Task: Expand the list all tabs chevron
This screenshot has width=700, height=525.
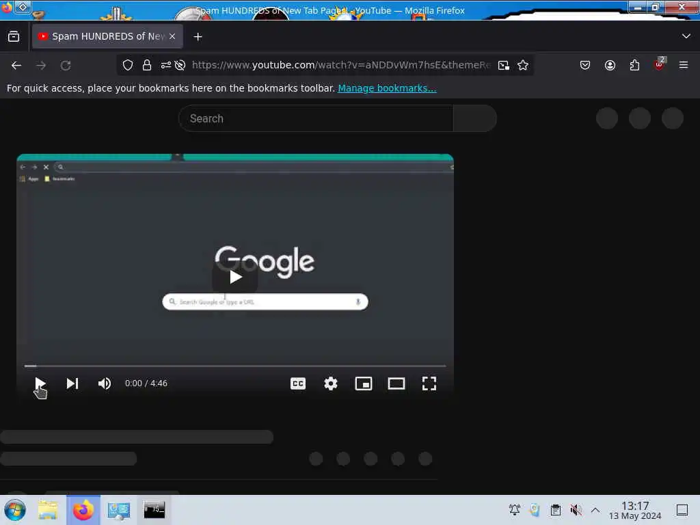Action: pyautogui.click(x=686, y=36)
